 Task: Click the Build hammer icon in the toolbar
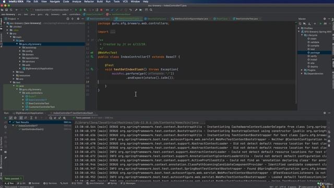click(x=27, y=10)
